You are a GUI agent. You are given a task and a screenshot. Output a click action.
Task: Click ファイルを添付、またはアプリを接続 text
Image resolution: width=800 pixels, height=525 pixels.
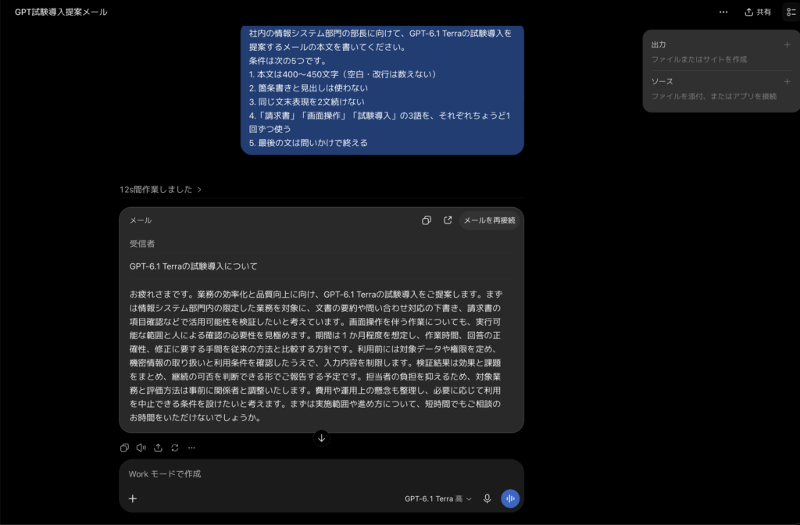pyautogui.click(x=714, y=96)
